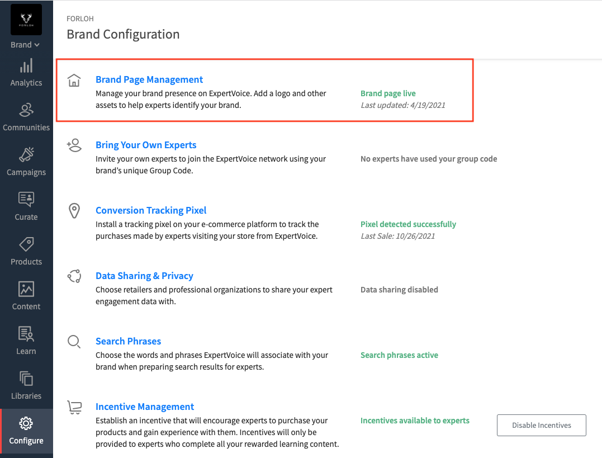Click the Configure label in sidebar
Image resolution: width=602 pixels, height=458 pixels.
point(26,441)
